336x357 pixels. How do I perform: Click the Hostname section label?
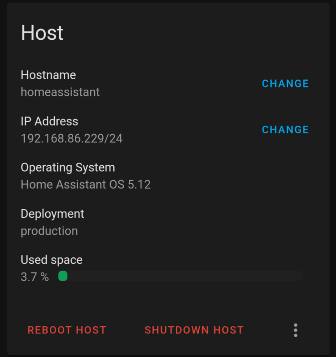tap(48, 75)
